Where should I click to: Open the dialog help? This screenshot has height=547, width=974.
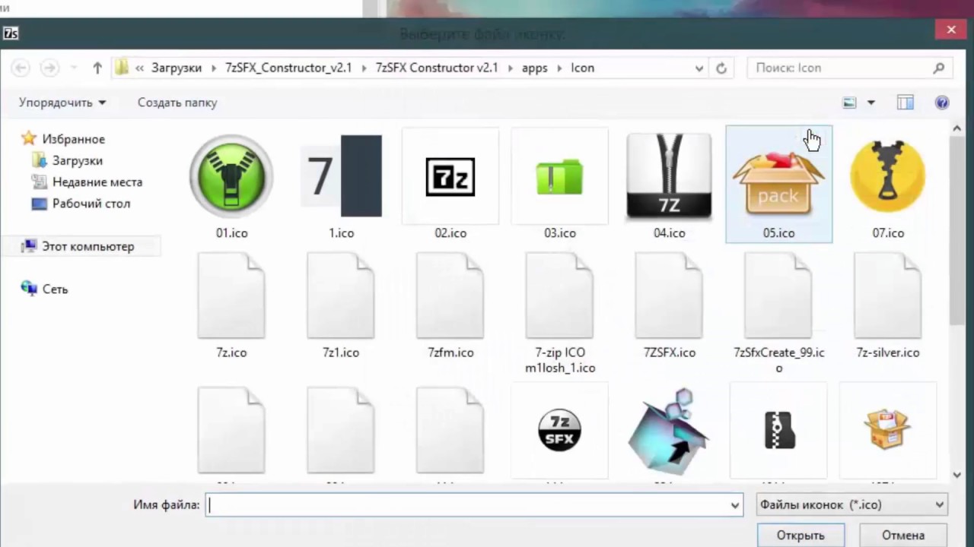(x=942, y=103)
